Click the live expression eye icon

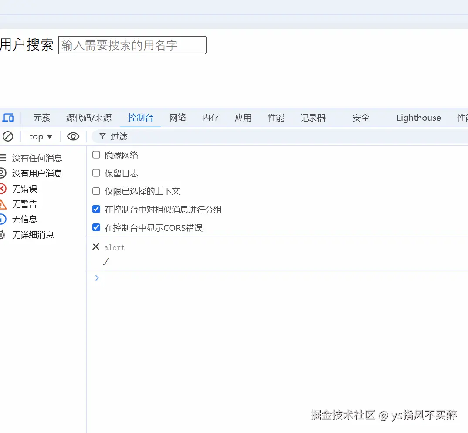point(73,136)
